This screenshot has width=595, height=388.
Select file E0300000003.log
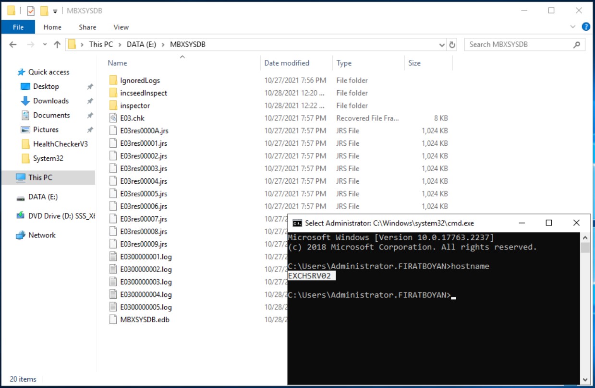tap(146, 282)
